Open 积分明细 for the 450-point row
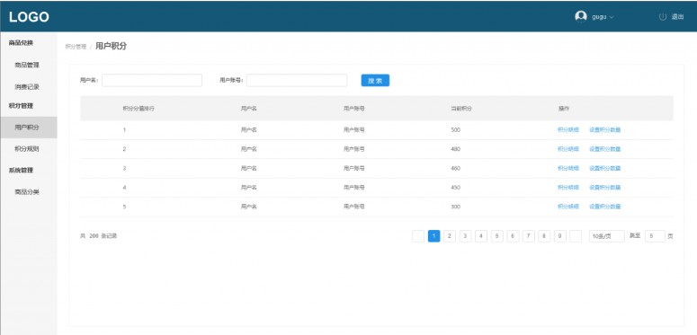Image resolution: width=697 pixels, height=335 pixels. tap(568, 187)
